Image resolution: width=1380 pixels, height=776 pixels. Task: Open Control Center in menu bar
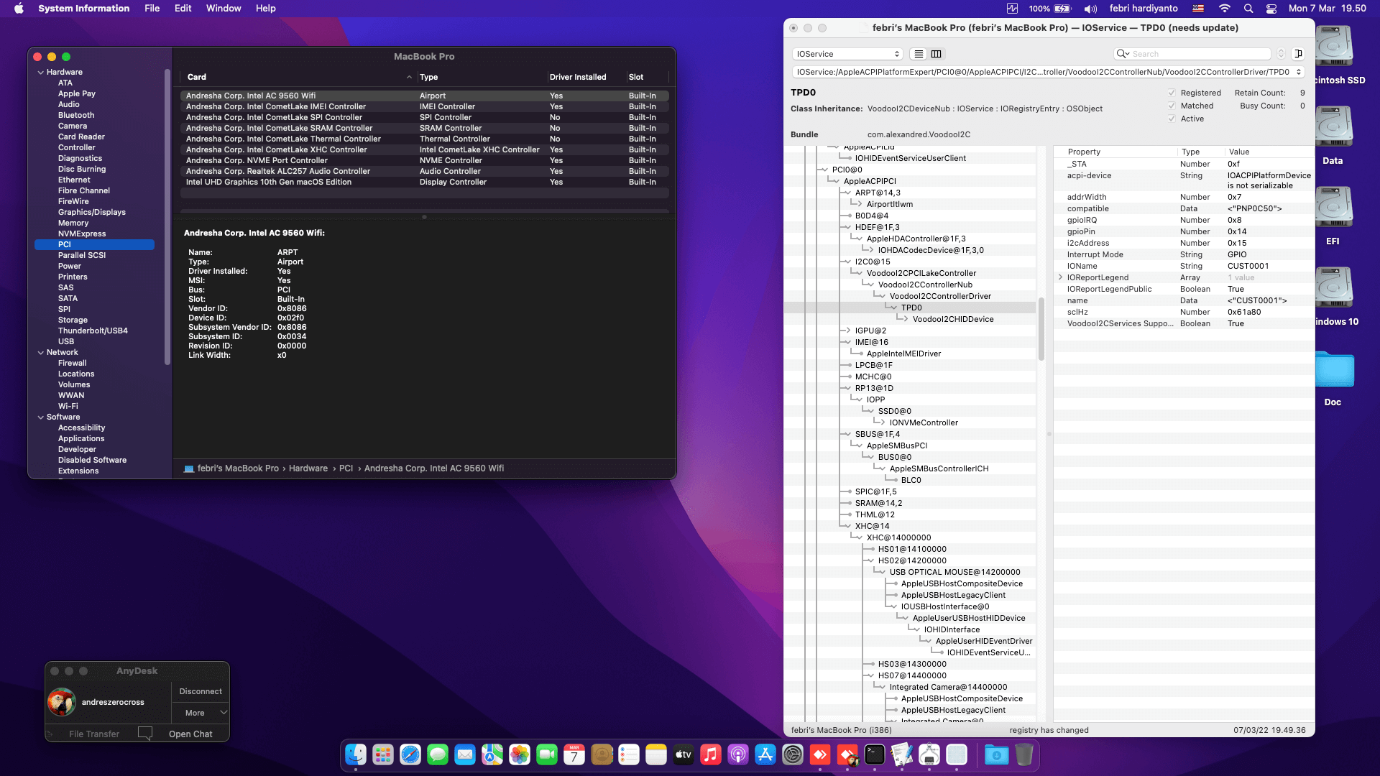[1271, 9]
